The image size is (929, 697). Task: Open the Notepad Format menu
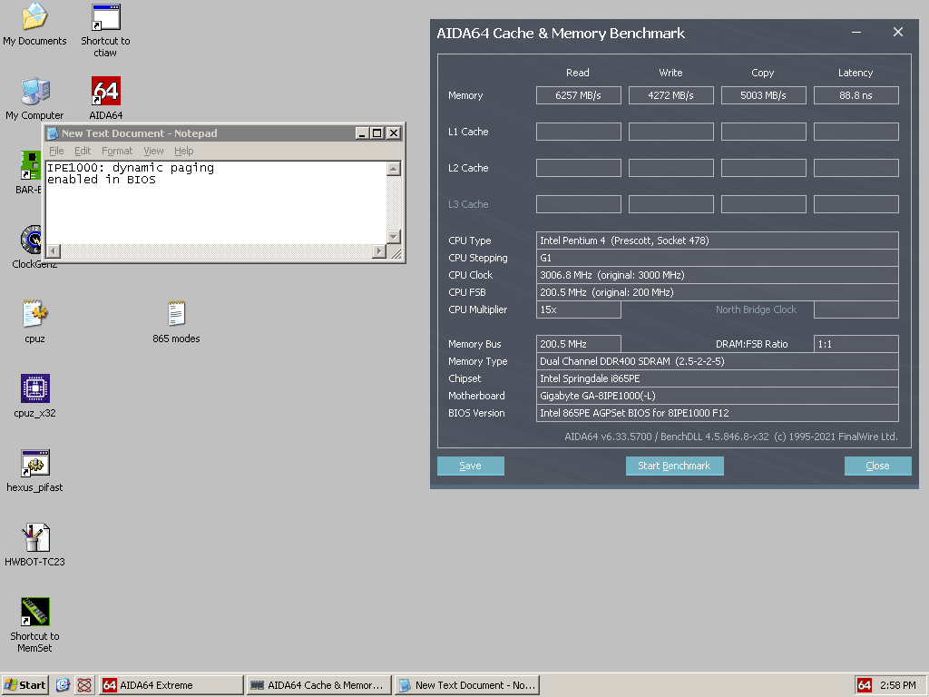click(117, 152)
